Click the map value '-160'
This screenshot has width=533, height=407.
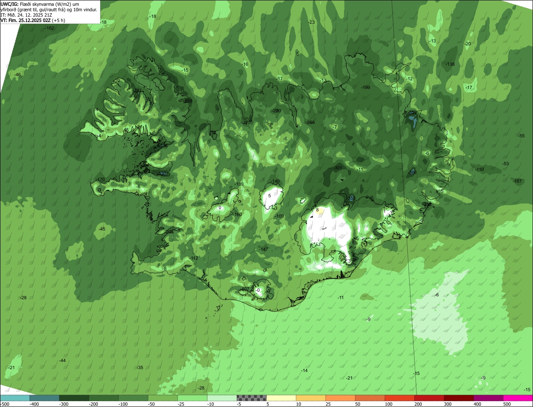237,215
